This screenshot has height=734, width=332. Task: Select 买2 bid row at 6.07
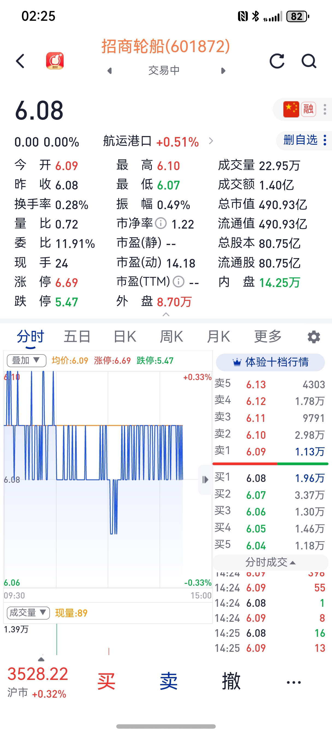point(270,495)
